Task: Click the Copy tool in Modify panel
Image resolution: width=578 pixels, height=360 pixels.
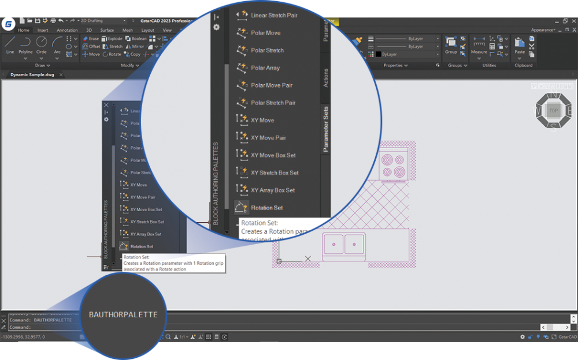Action: coord(132,54)
